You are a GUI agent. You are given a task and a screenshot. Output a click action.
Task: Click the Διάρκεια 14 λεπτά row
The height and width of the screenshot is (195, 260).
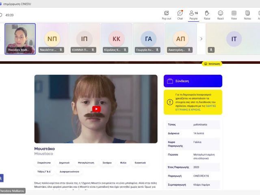[x=193, y=133]
